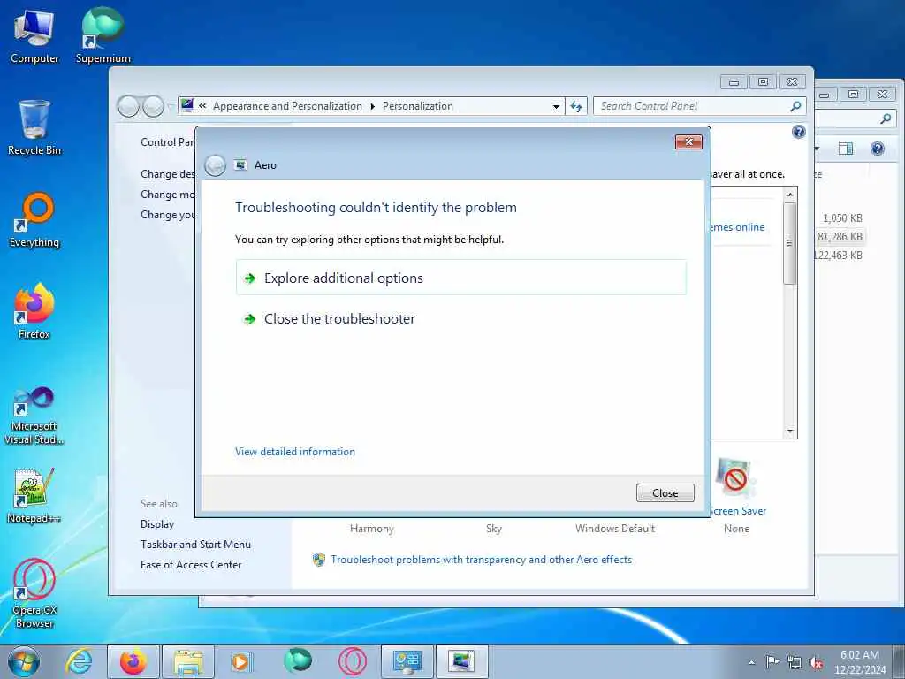
Task: Launch Firefox from the desktop shortcut
Action: pos(34,312)
